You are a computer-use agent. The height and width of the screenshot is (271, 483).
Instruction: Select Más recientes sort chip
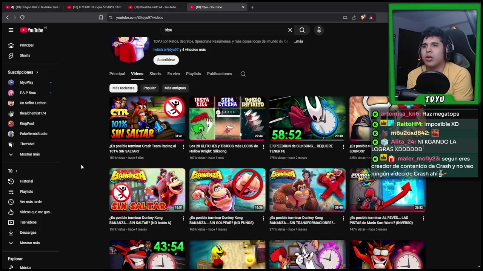(123, 88)
